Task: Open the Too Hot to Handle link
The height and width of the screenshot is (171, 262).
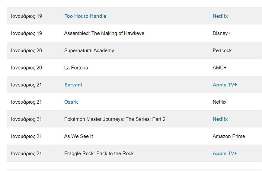Action: pos(85,16)
